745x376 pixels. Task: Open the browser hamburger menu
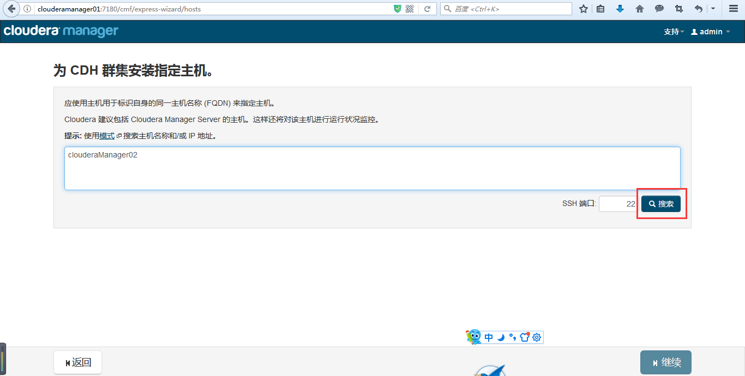coord(734,9)
